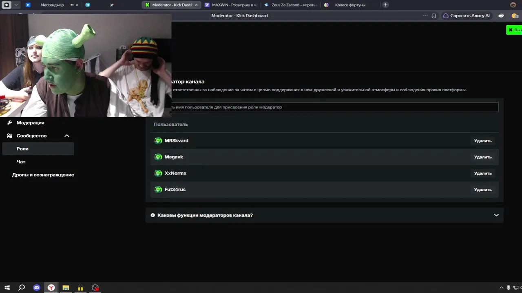Click Спросить Алису AI button
Viewport: 522px width, 293px height.
(x=466, y=15)
